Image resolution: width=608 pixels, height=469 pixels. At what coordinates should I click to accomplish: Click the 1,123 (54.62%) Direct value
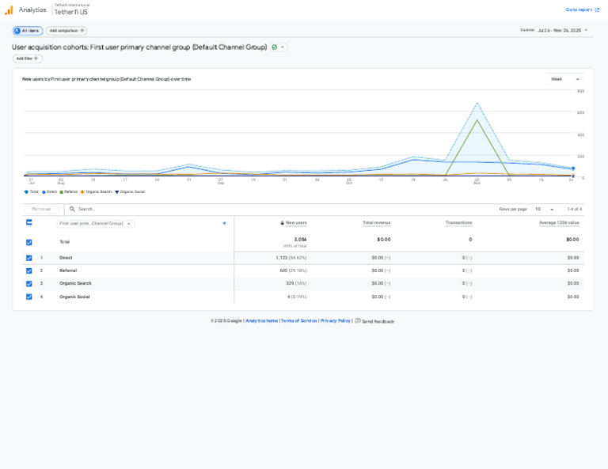coord(291,258)
